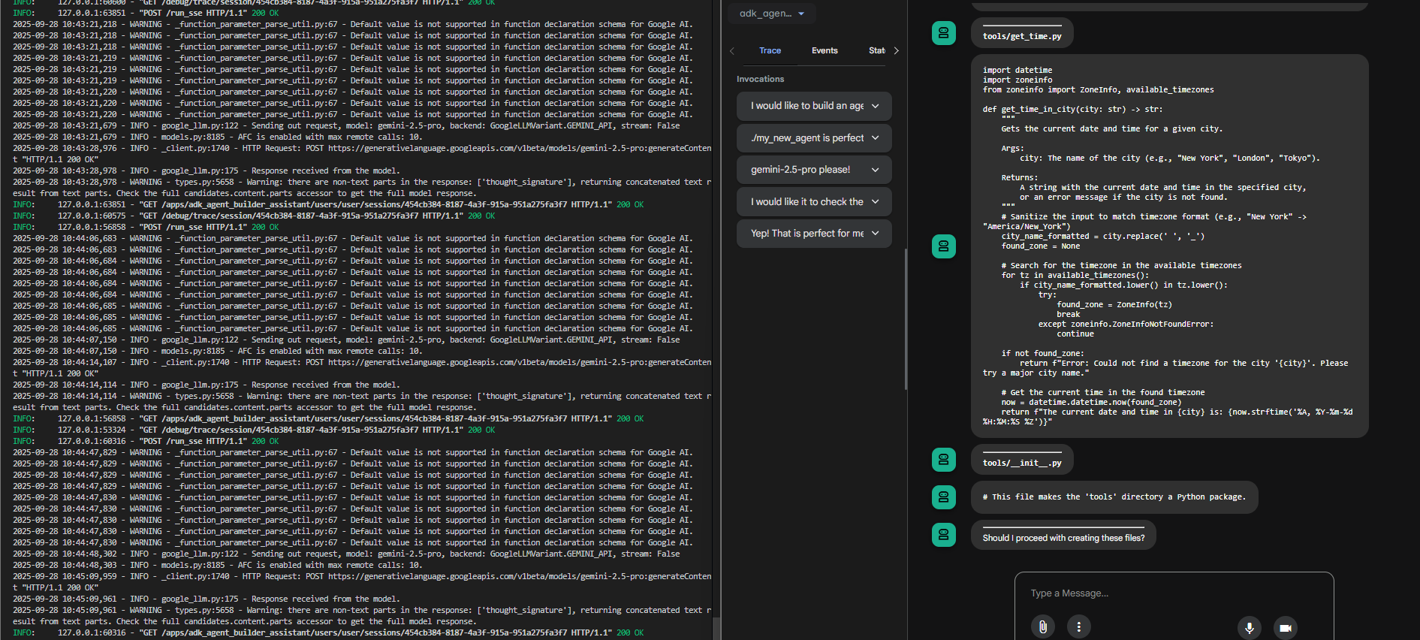The width and height of the screenshot is (1420, 640).
Task: Expand './my_new_agent is perfect' invocation
Action: tap(814, 138)
